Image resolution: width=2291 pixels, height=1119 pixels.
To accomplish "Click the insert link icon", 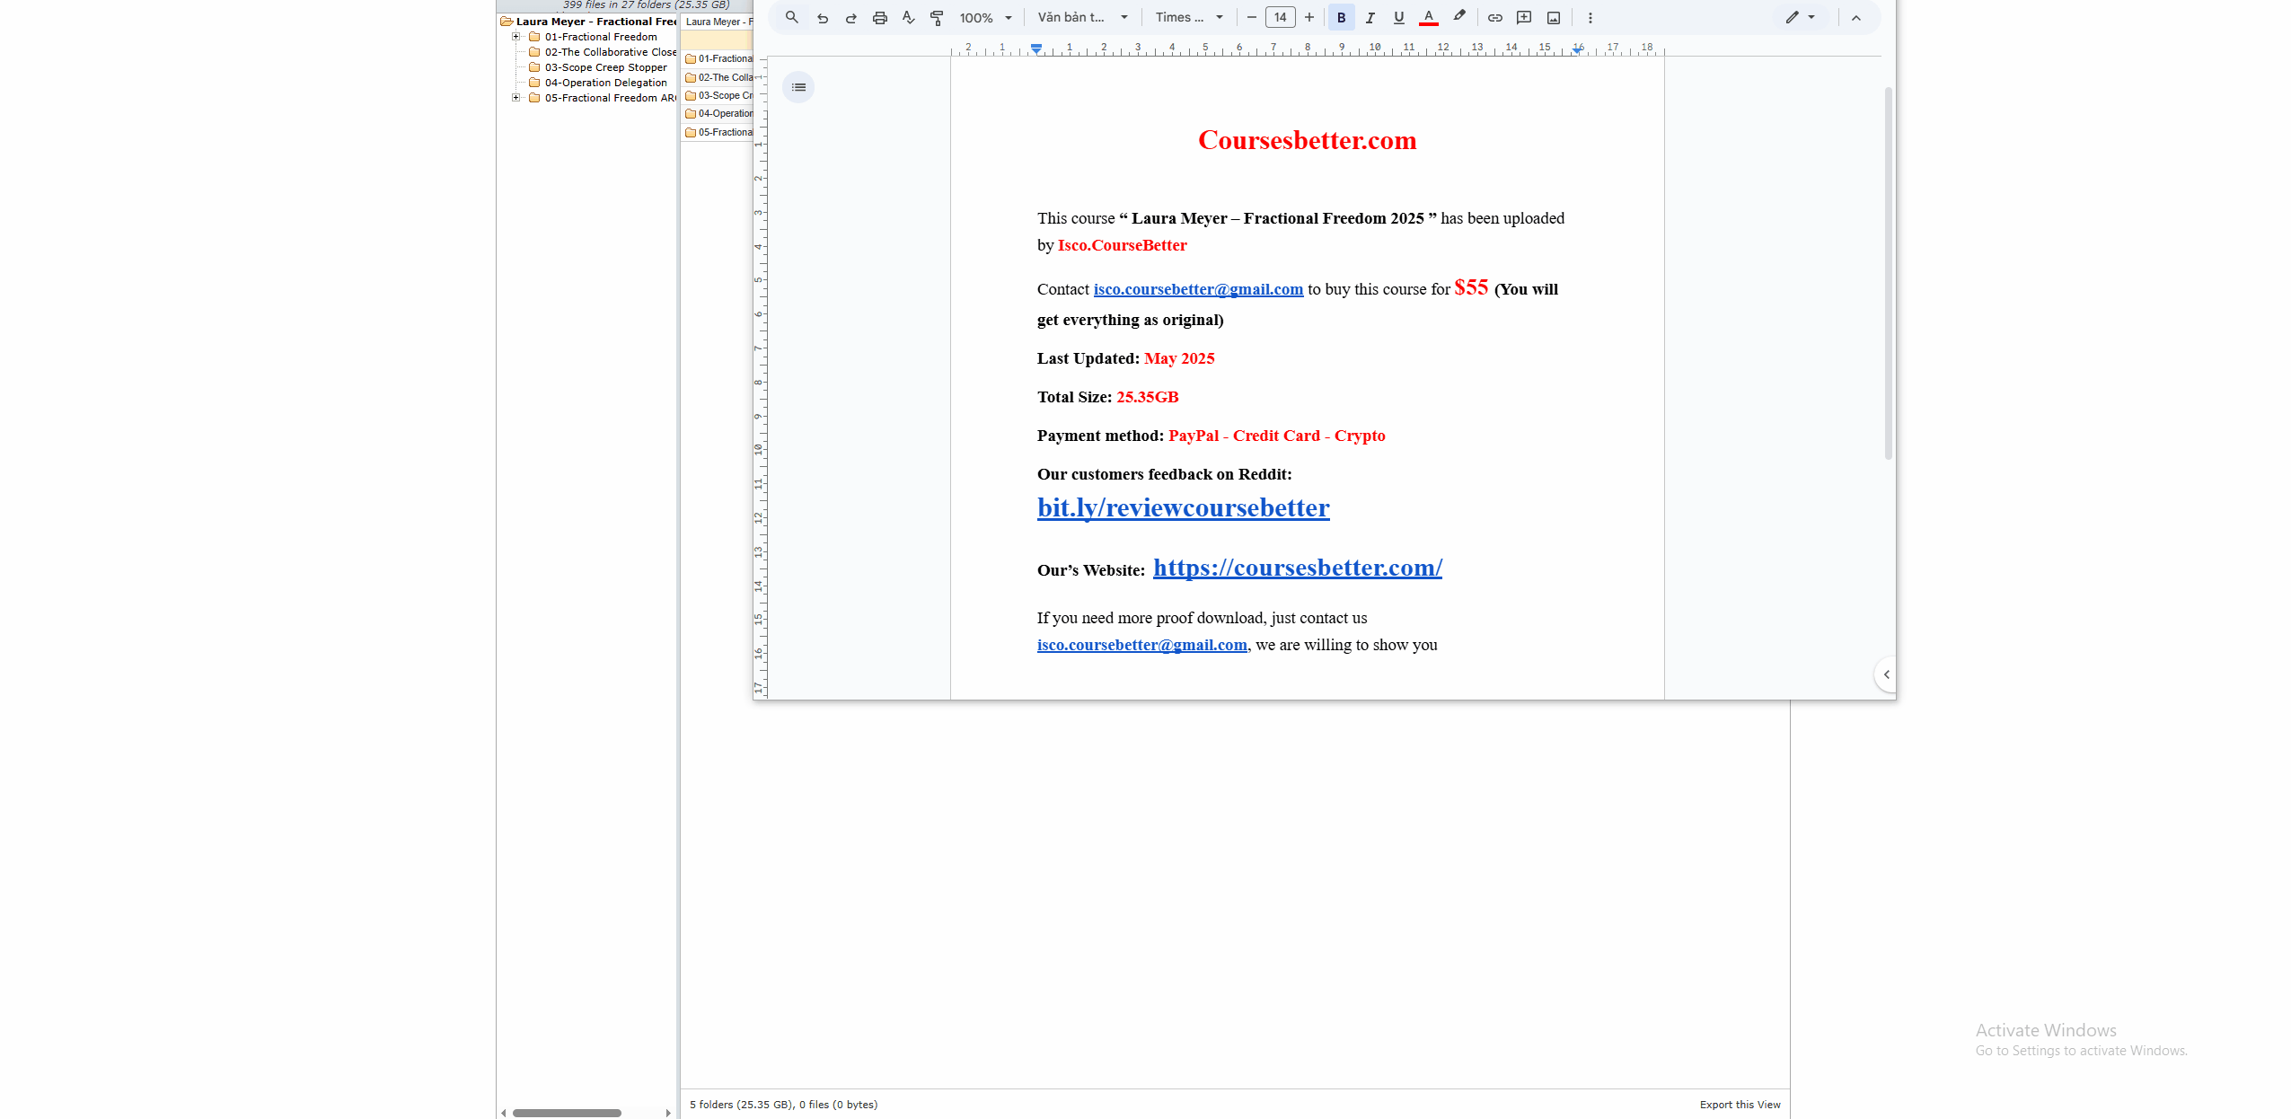I will point(1494,18).
